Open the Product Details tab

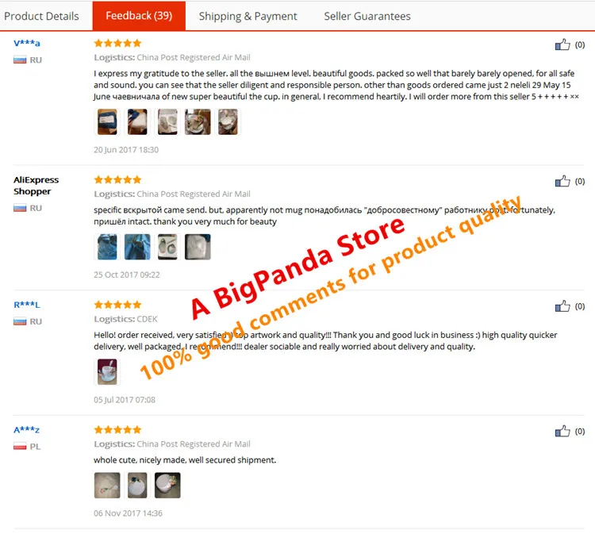coord(41,16)
